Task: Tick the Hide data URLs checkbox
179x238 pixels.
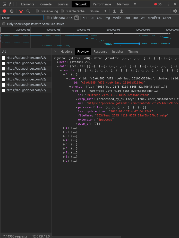Action: tap(48, 18)
